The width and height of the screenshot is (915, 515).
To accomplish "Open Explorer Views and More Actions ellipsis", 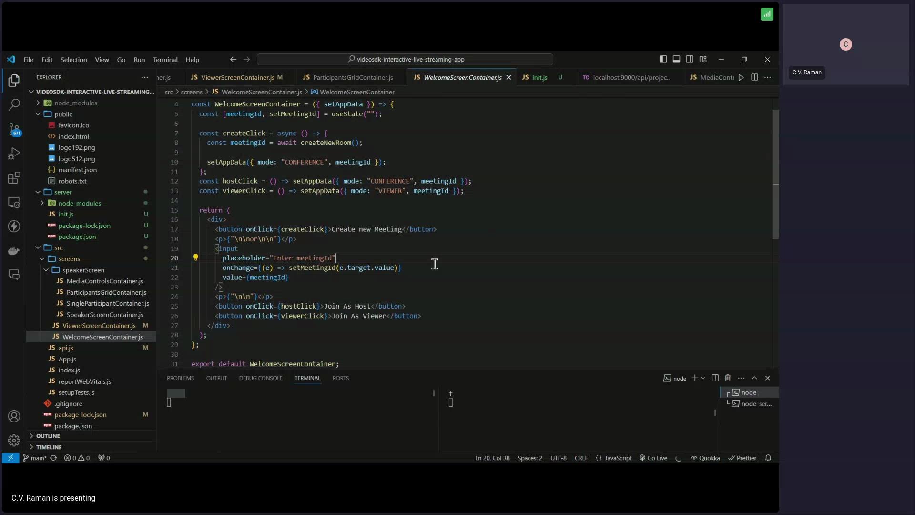I will 144,77.
